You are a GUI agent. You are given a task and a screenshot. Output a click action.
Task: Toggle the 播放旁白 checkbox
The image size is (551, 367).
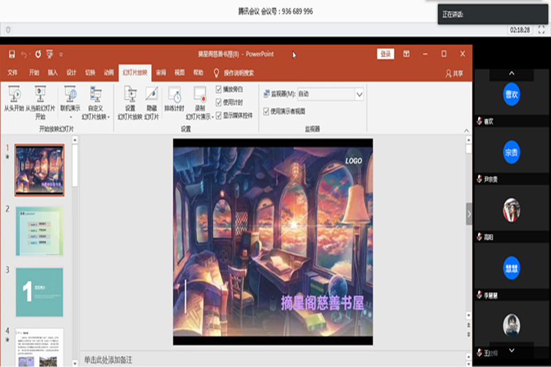[x=219, y=89]
